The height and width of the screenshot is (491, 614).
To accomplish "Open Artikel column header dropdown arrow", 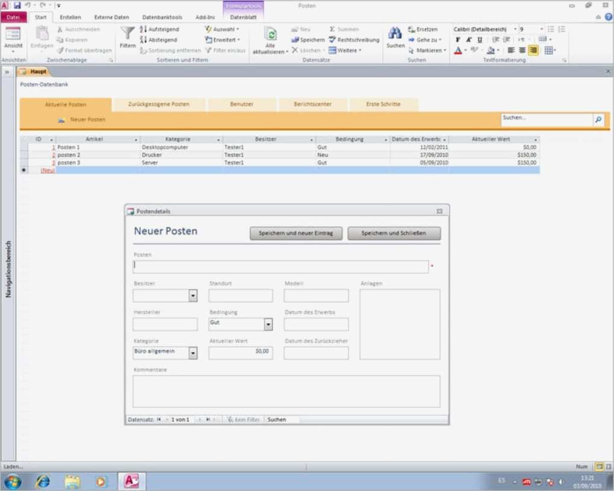I will click(136, 140).
